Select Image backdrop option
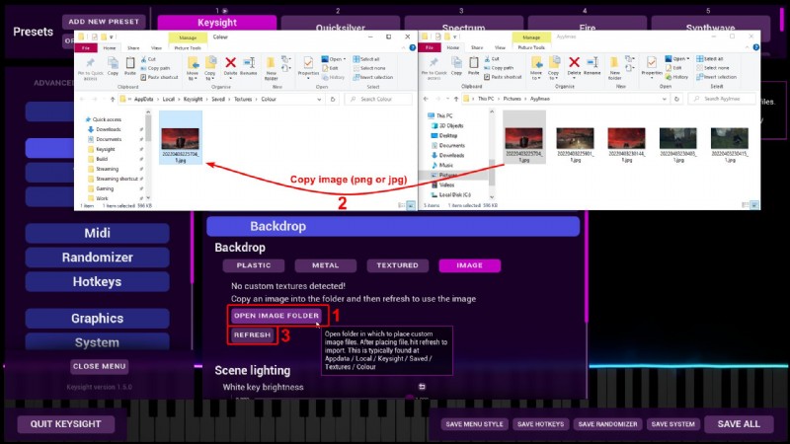The width and height of the screenshot is (790, 444). pos(470,265)
